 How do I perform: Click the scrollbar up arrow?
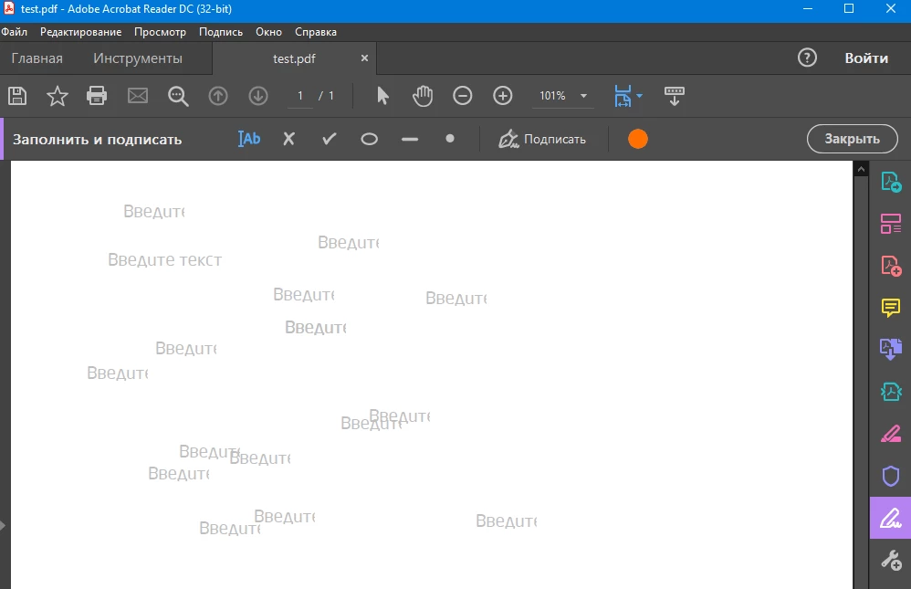(x=861, y=169)
